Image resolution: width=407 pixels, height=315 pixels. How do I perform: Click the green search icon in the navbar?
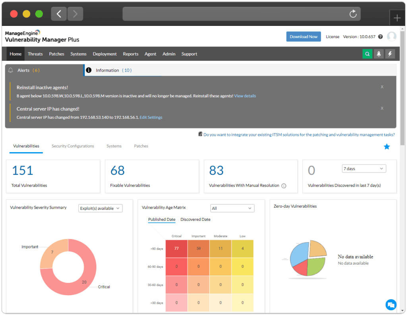tap(367, 54)
